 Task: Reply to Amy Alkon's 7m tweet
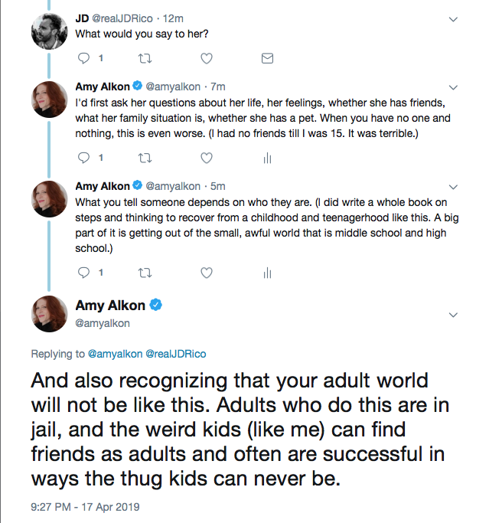tap(84, 158)
